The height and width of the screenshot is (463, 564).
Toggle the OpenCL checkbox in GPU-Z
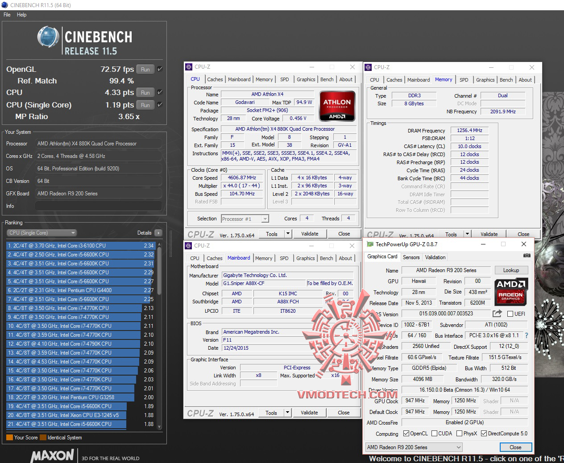click(x=406, y=434)
